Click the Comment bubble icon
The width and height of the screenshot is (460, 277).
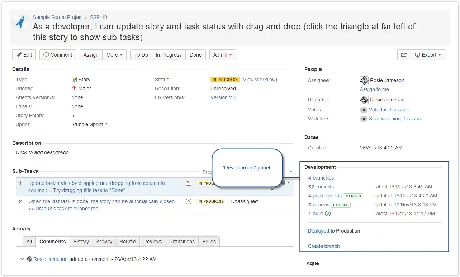(46, 54)
